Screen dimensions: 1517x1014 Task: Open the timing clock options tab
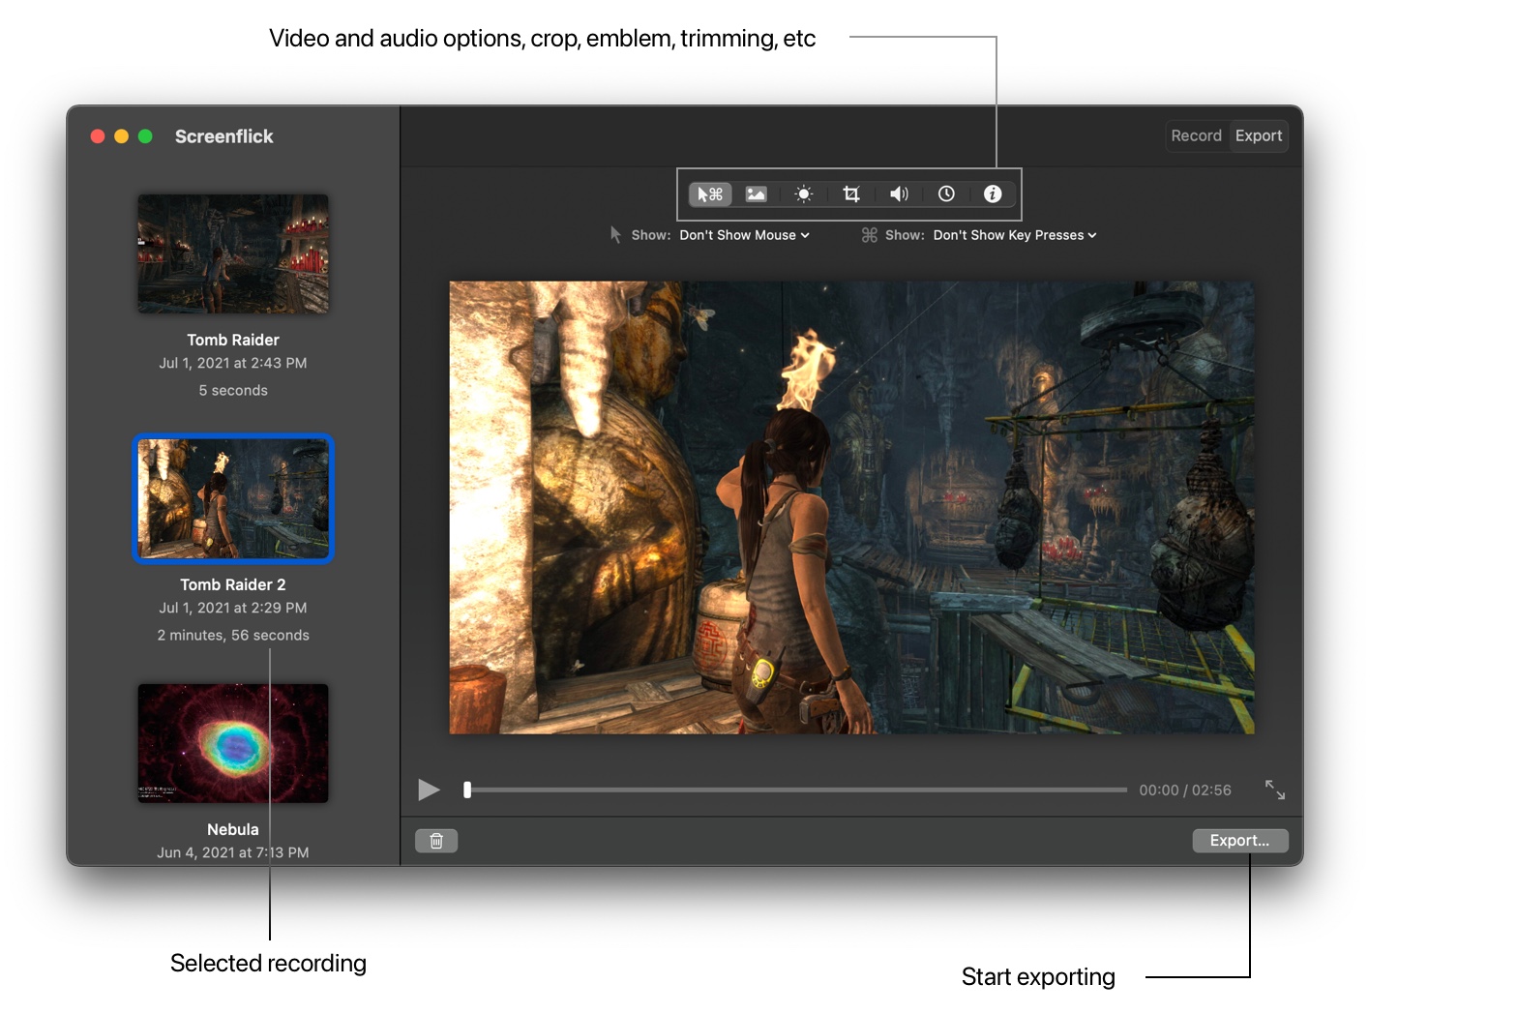(946, 194)
